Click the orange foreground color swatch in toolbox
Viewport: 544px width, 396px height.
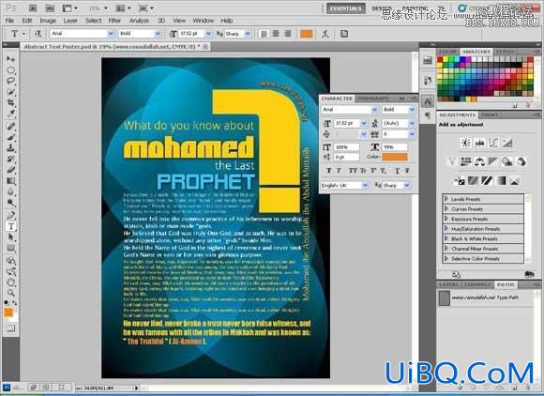click(8, 312)
